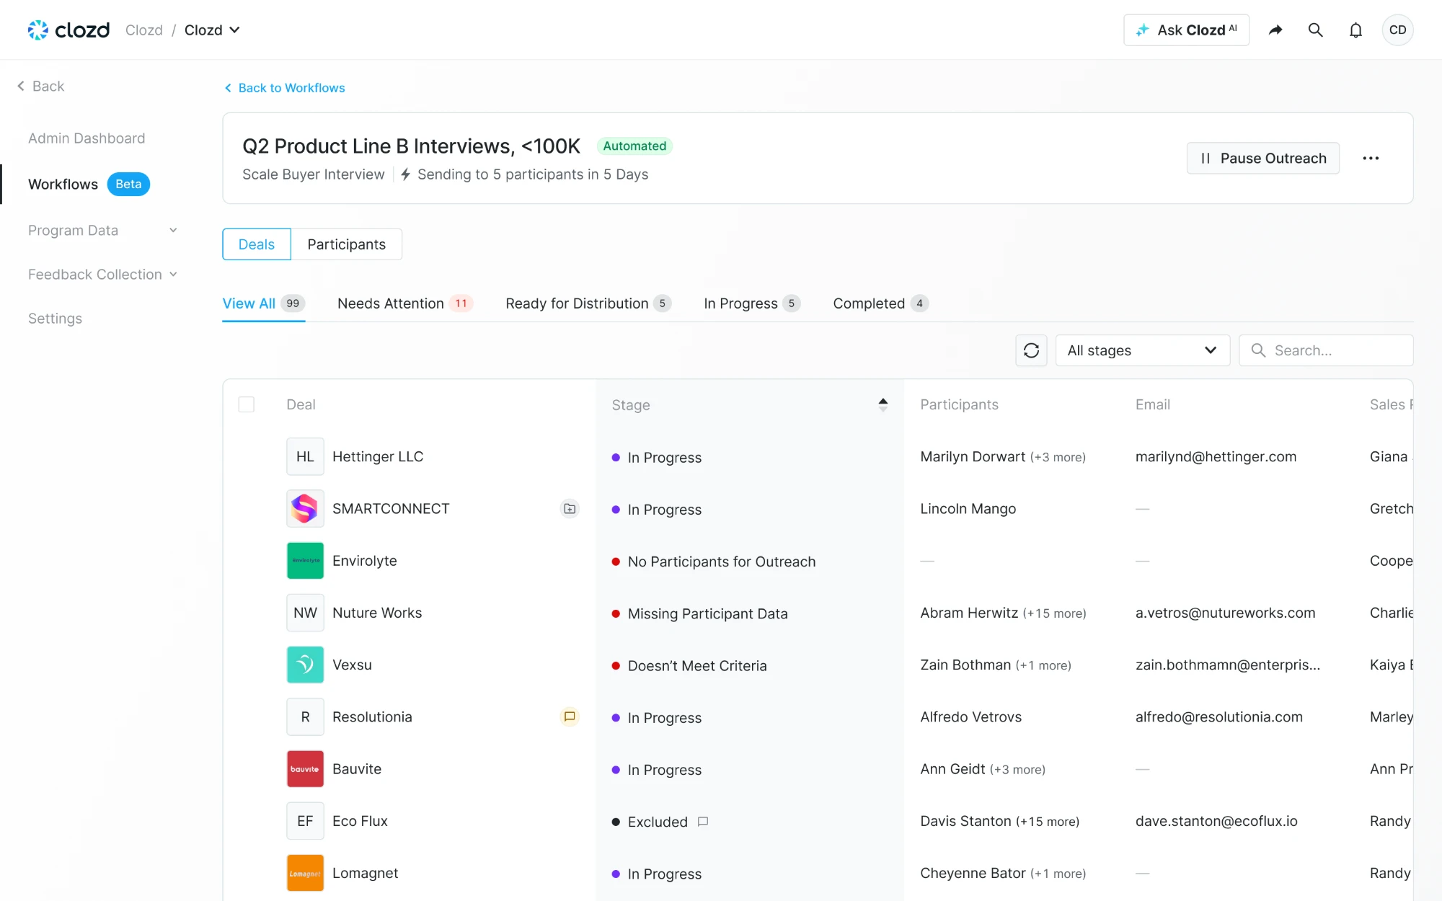This screenshot has width=1442, height=901.
Task: Open the share arrow icon in header
Action: coord(1275,30)
